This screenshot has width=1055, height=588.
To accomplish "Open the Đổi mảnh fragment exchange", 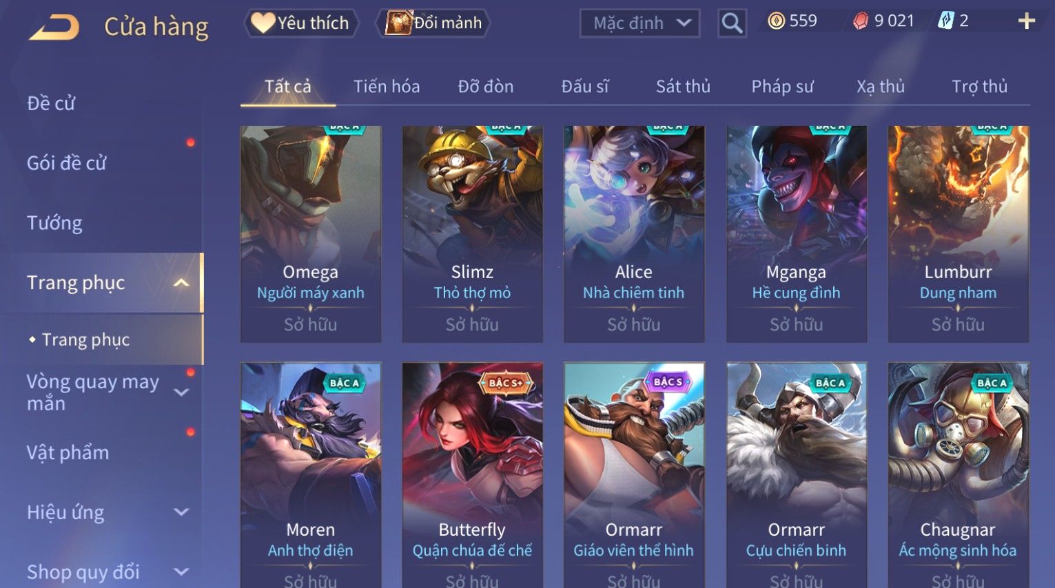I will [x=433, y=23].
